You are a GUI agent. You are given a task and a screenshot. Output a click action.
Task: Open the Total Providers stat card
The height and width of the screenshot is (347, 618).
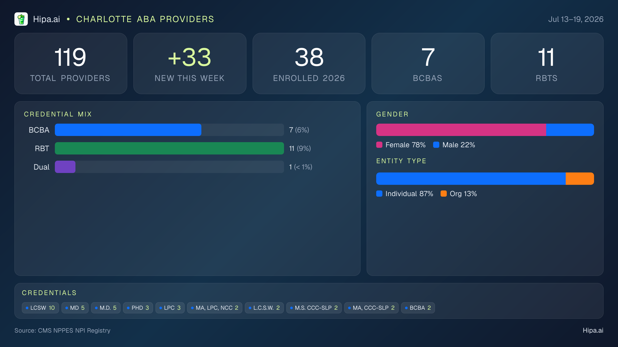tap(71, 63)
